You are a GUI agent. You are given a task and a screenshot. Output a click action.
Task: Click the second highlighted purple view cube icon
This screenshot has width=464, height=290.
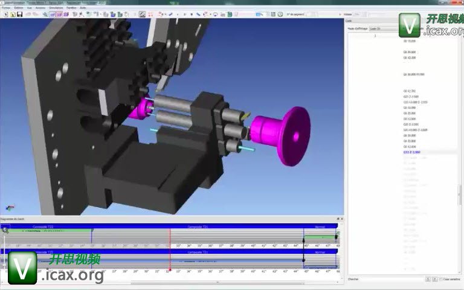pyautogui.click(x=59, y=14)
